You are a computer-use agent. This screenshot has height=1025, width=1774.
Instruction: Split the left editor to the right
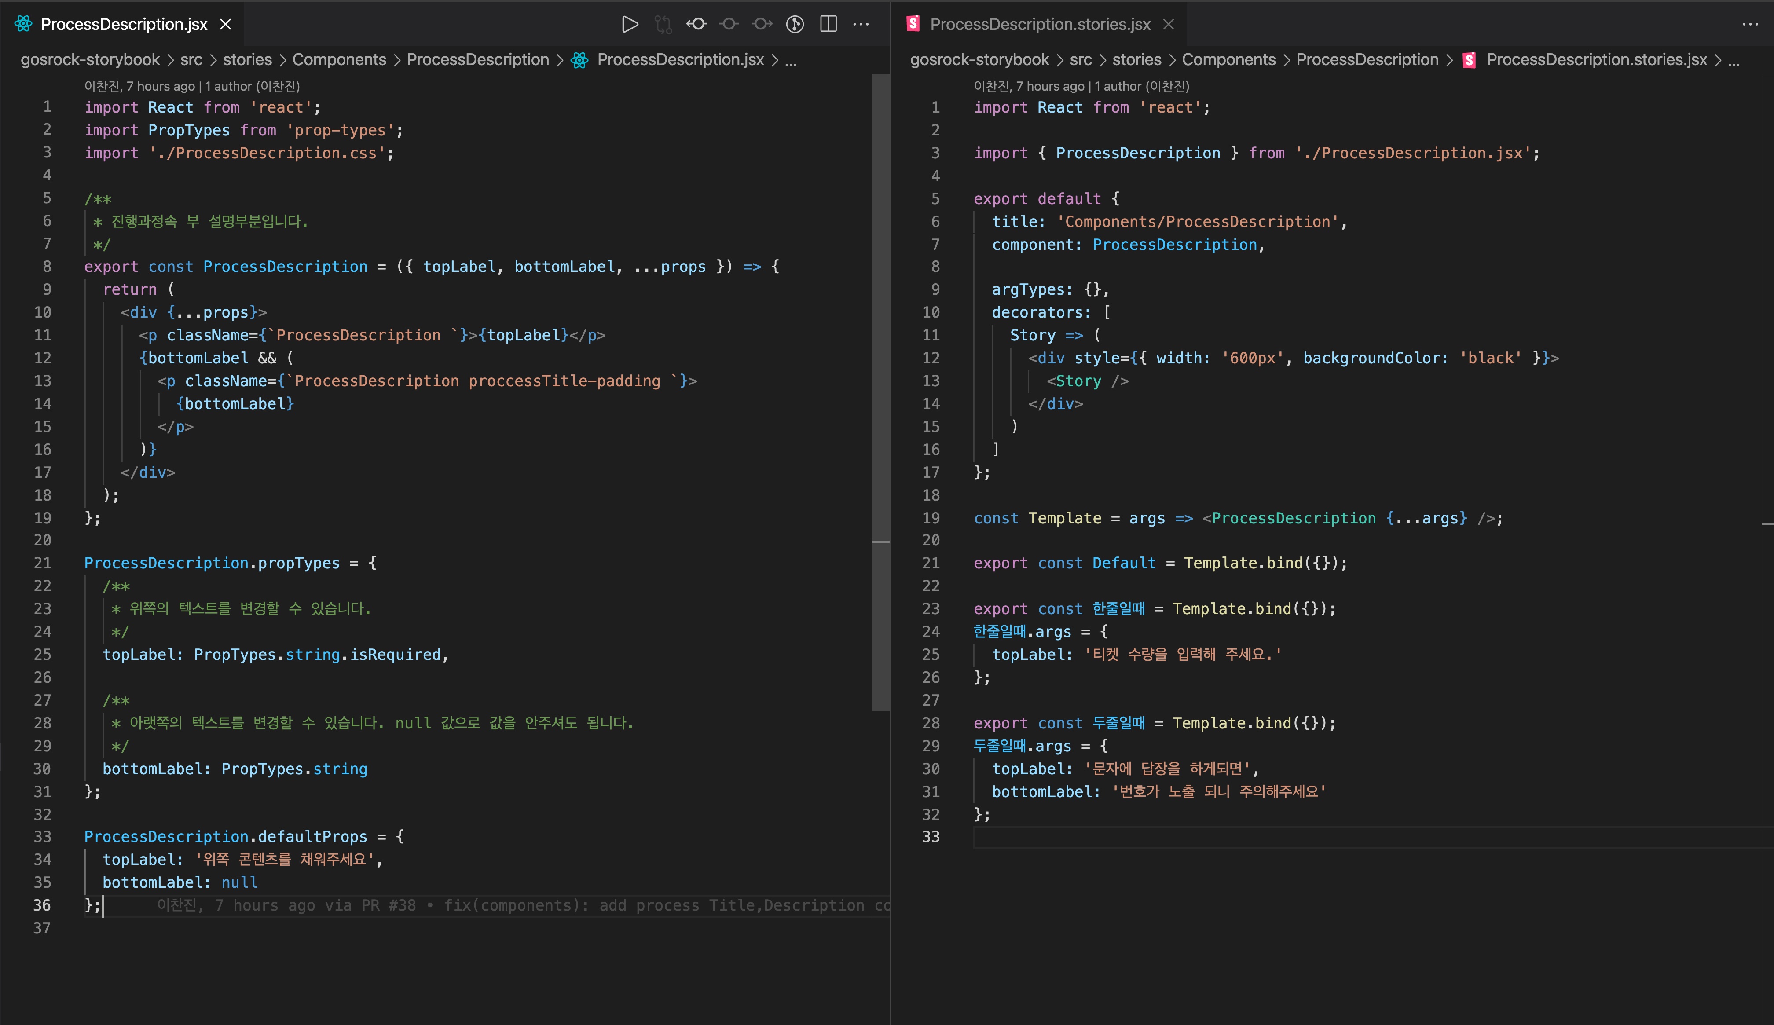pyautogui.click(x=828, y=25)
